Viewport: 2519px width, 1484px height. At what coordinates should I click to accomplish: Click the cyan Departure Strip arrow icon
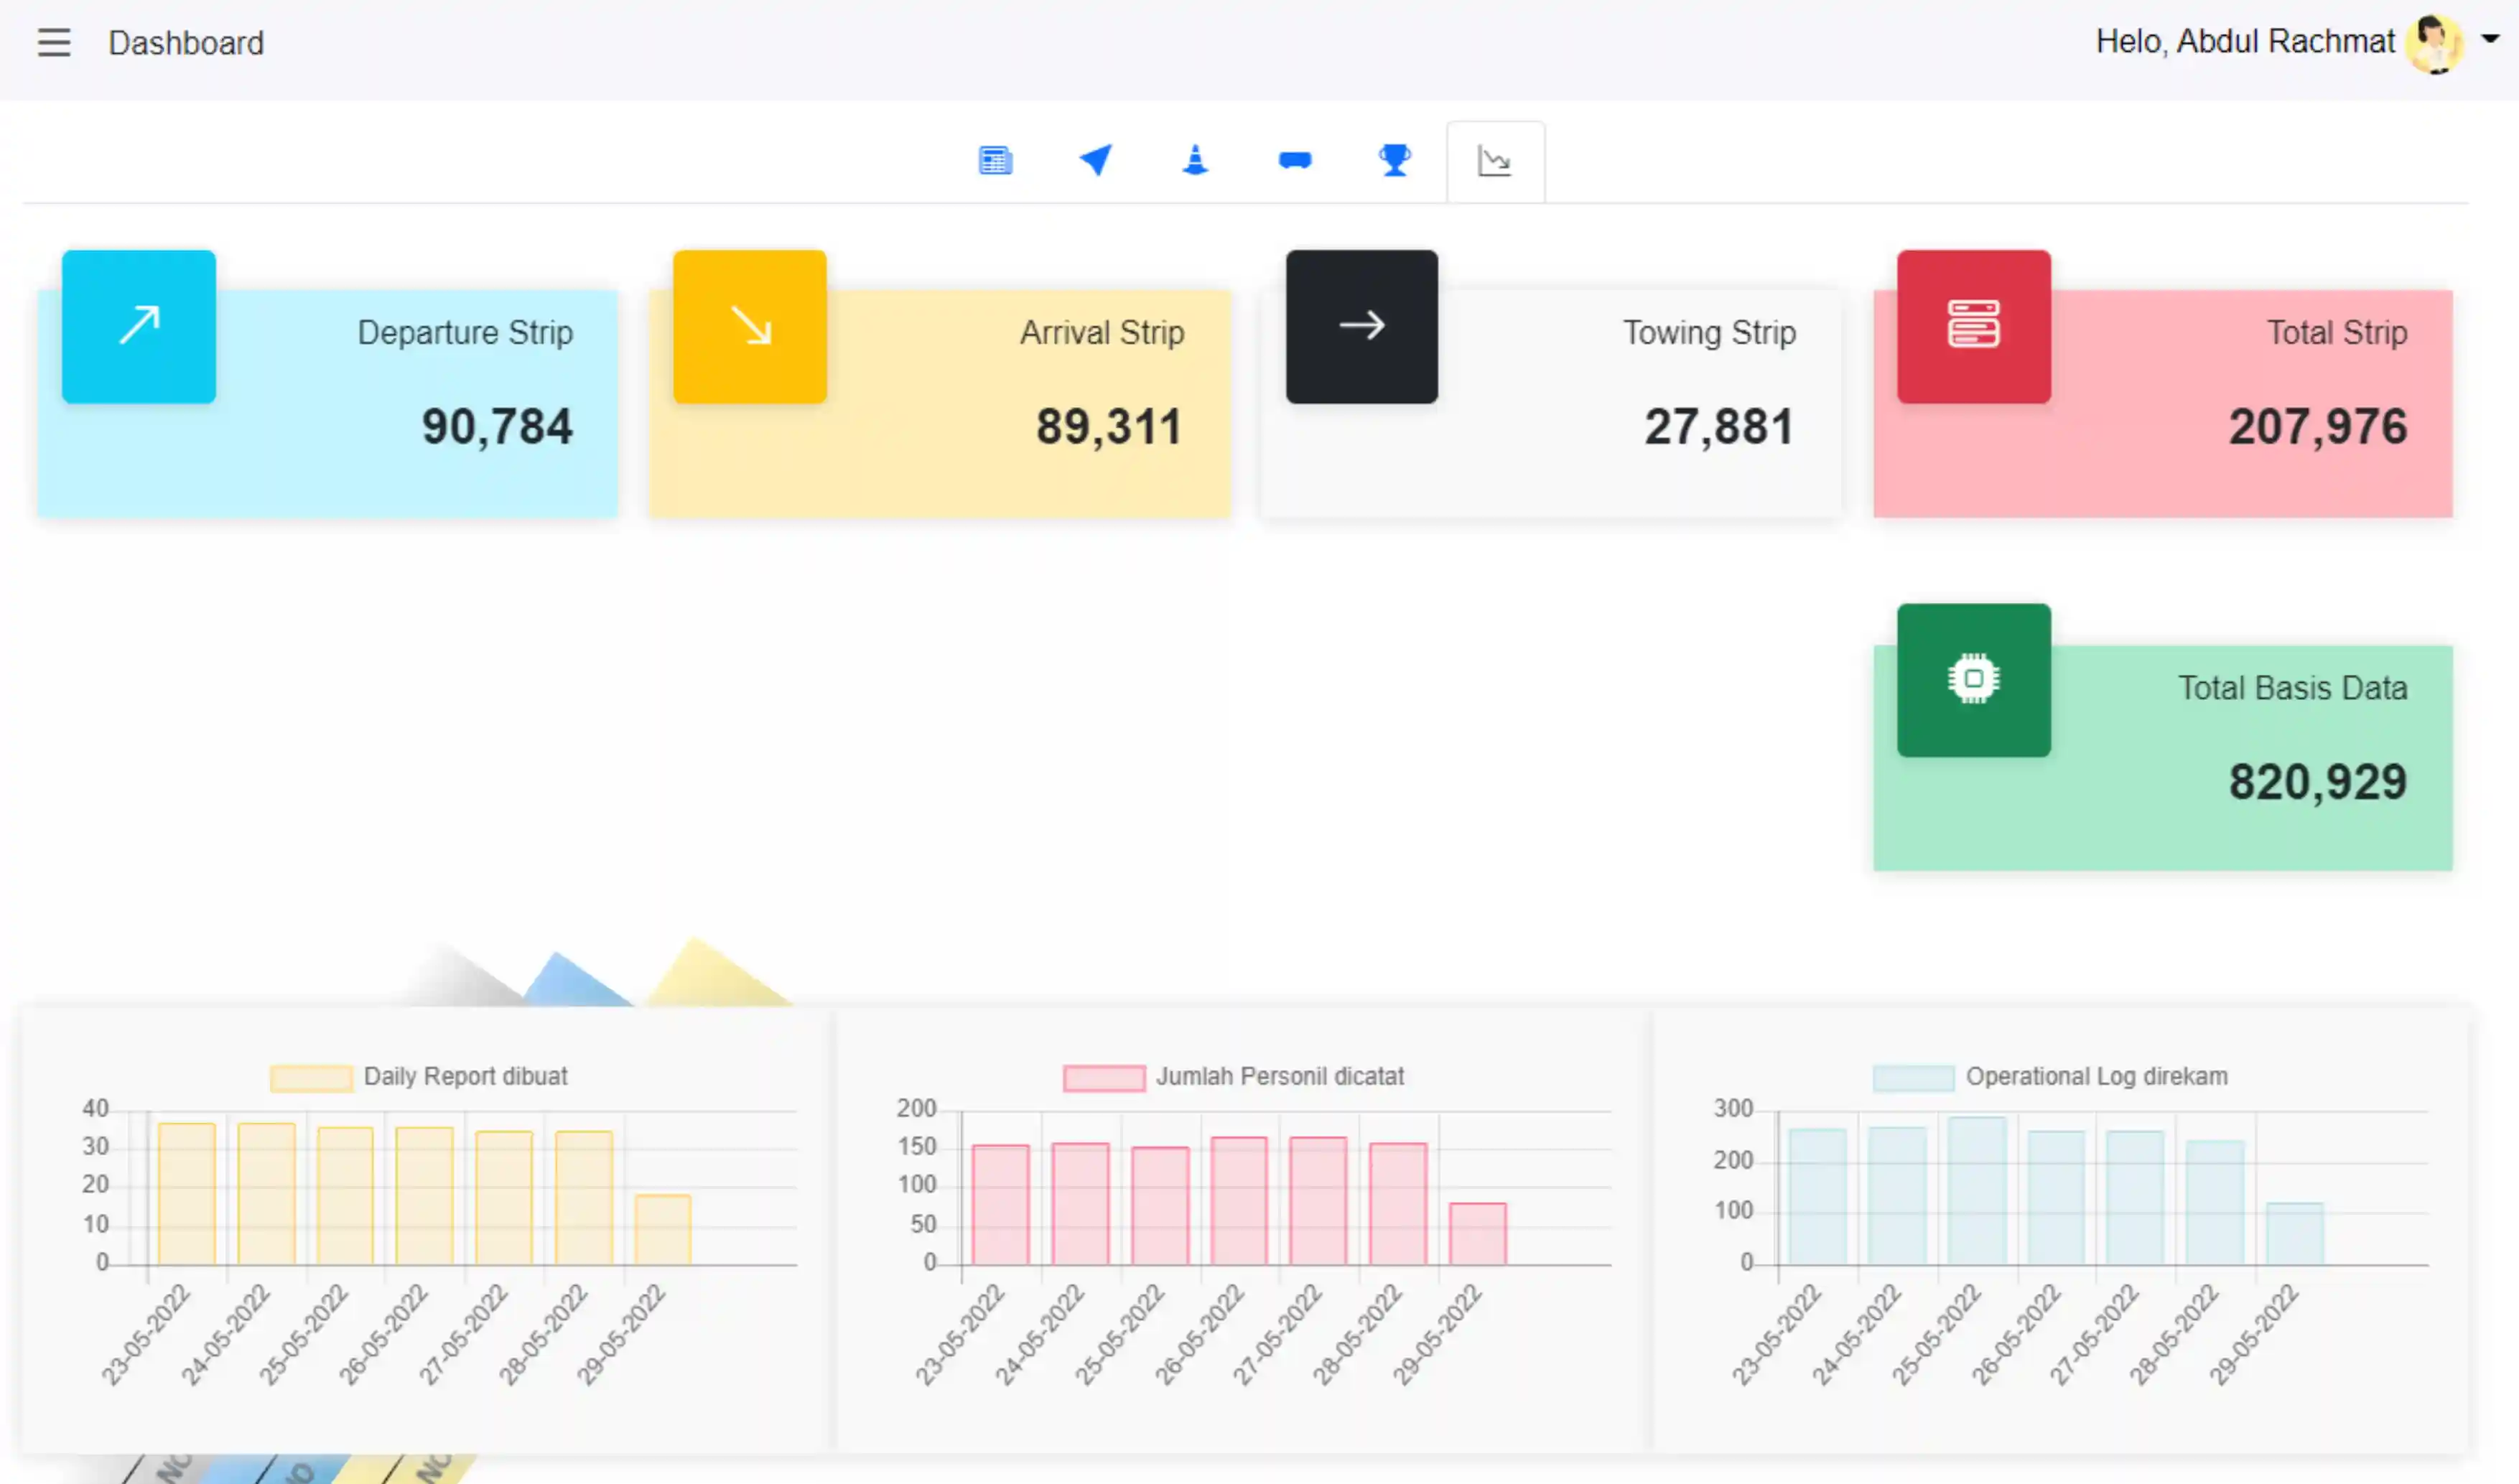point(139,326)
